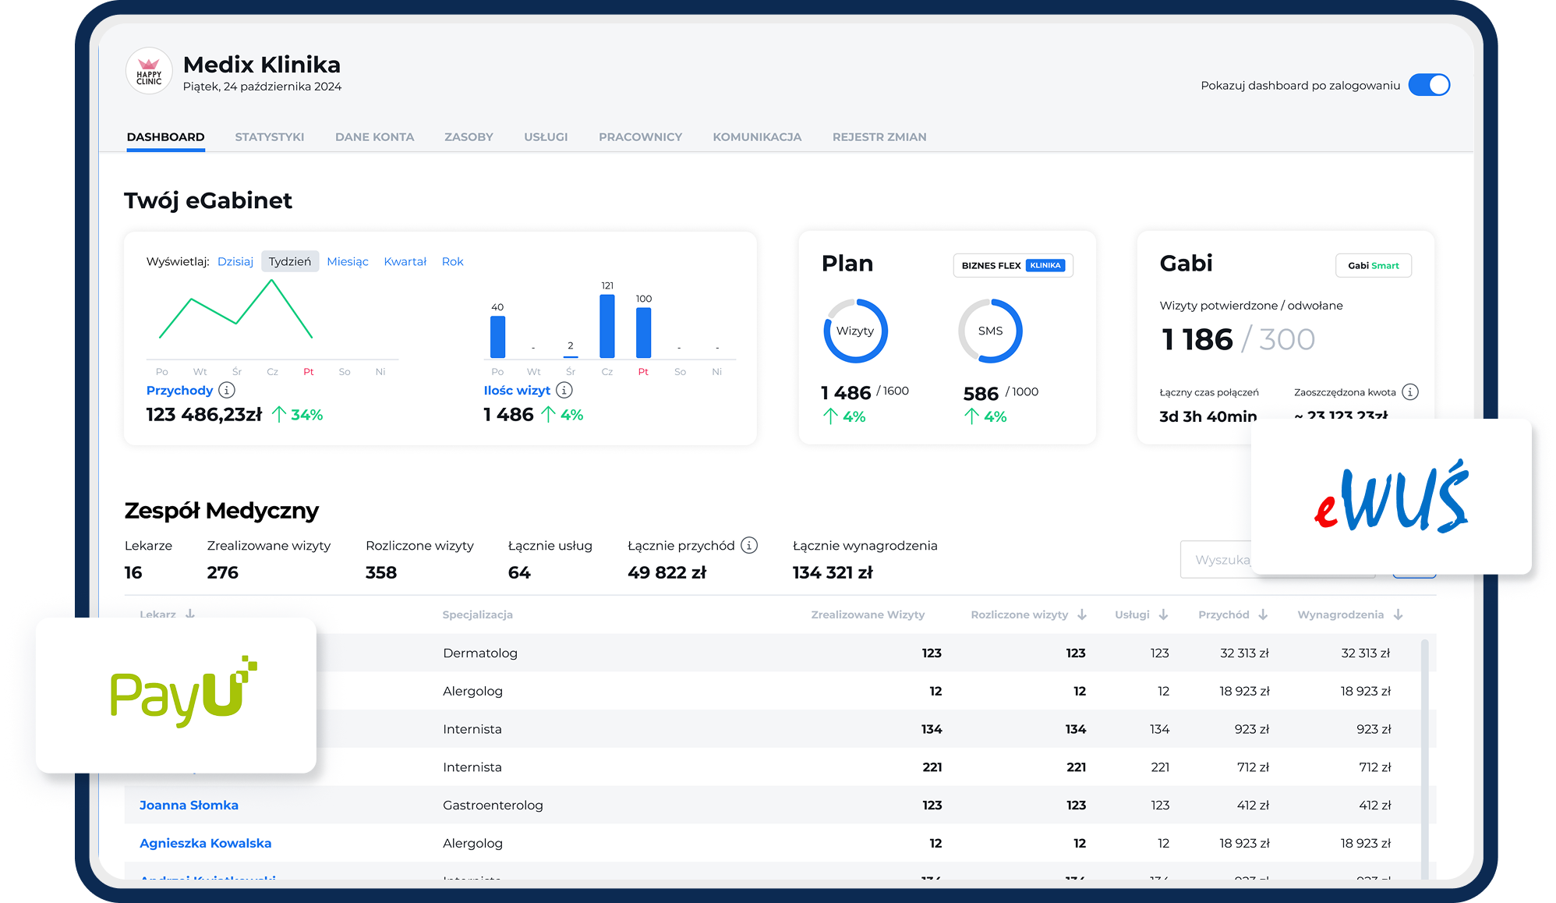Click the SMS circular progress ring
Viewport: 1556px width, 903px height.
point(990,331)
